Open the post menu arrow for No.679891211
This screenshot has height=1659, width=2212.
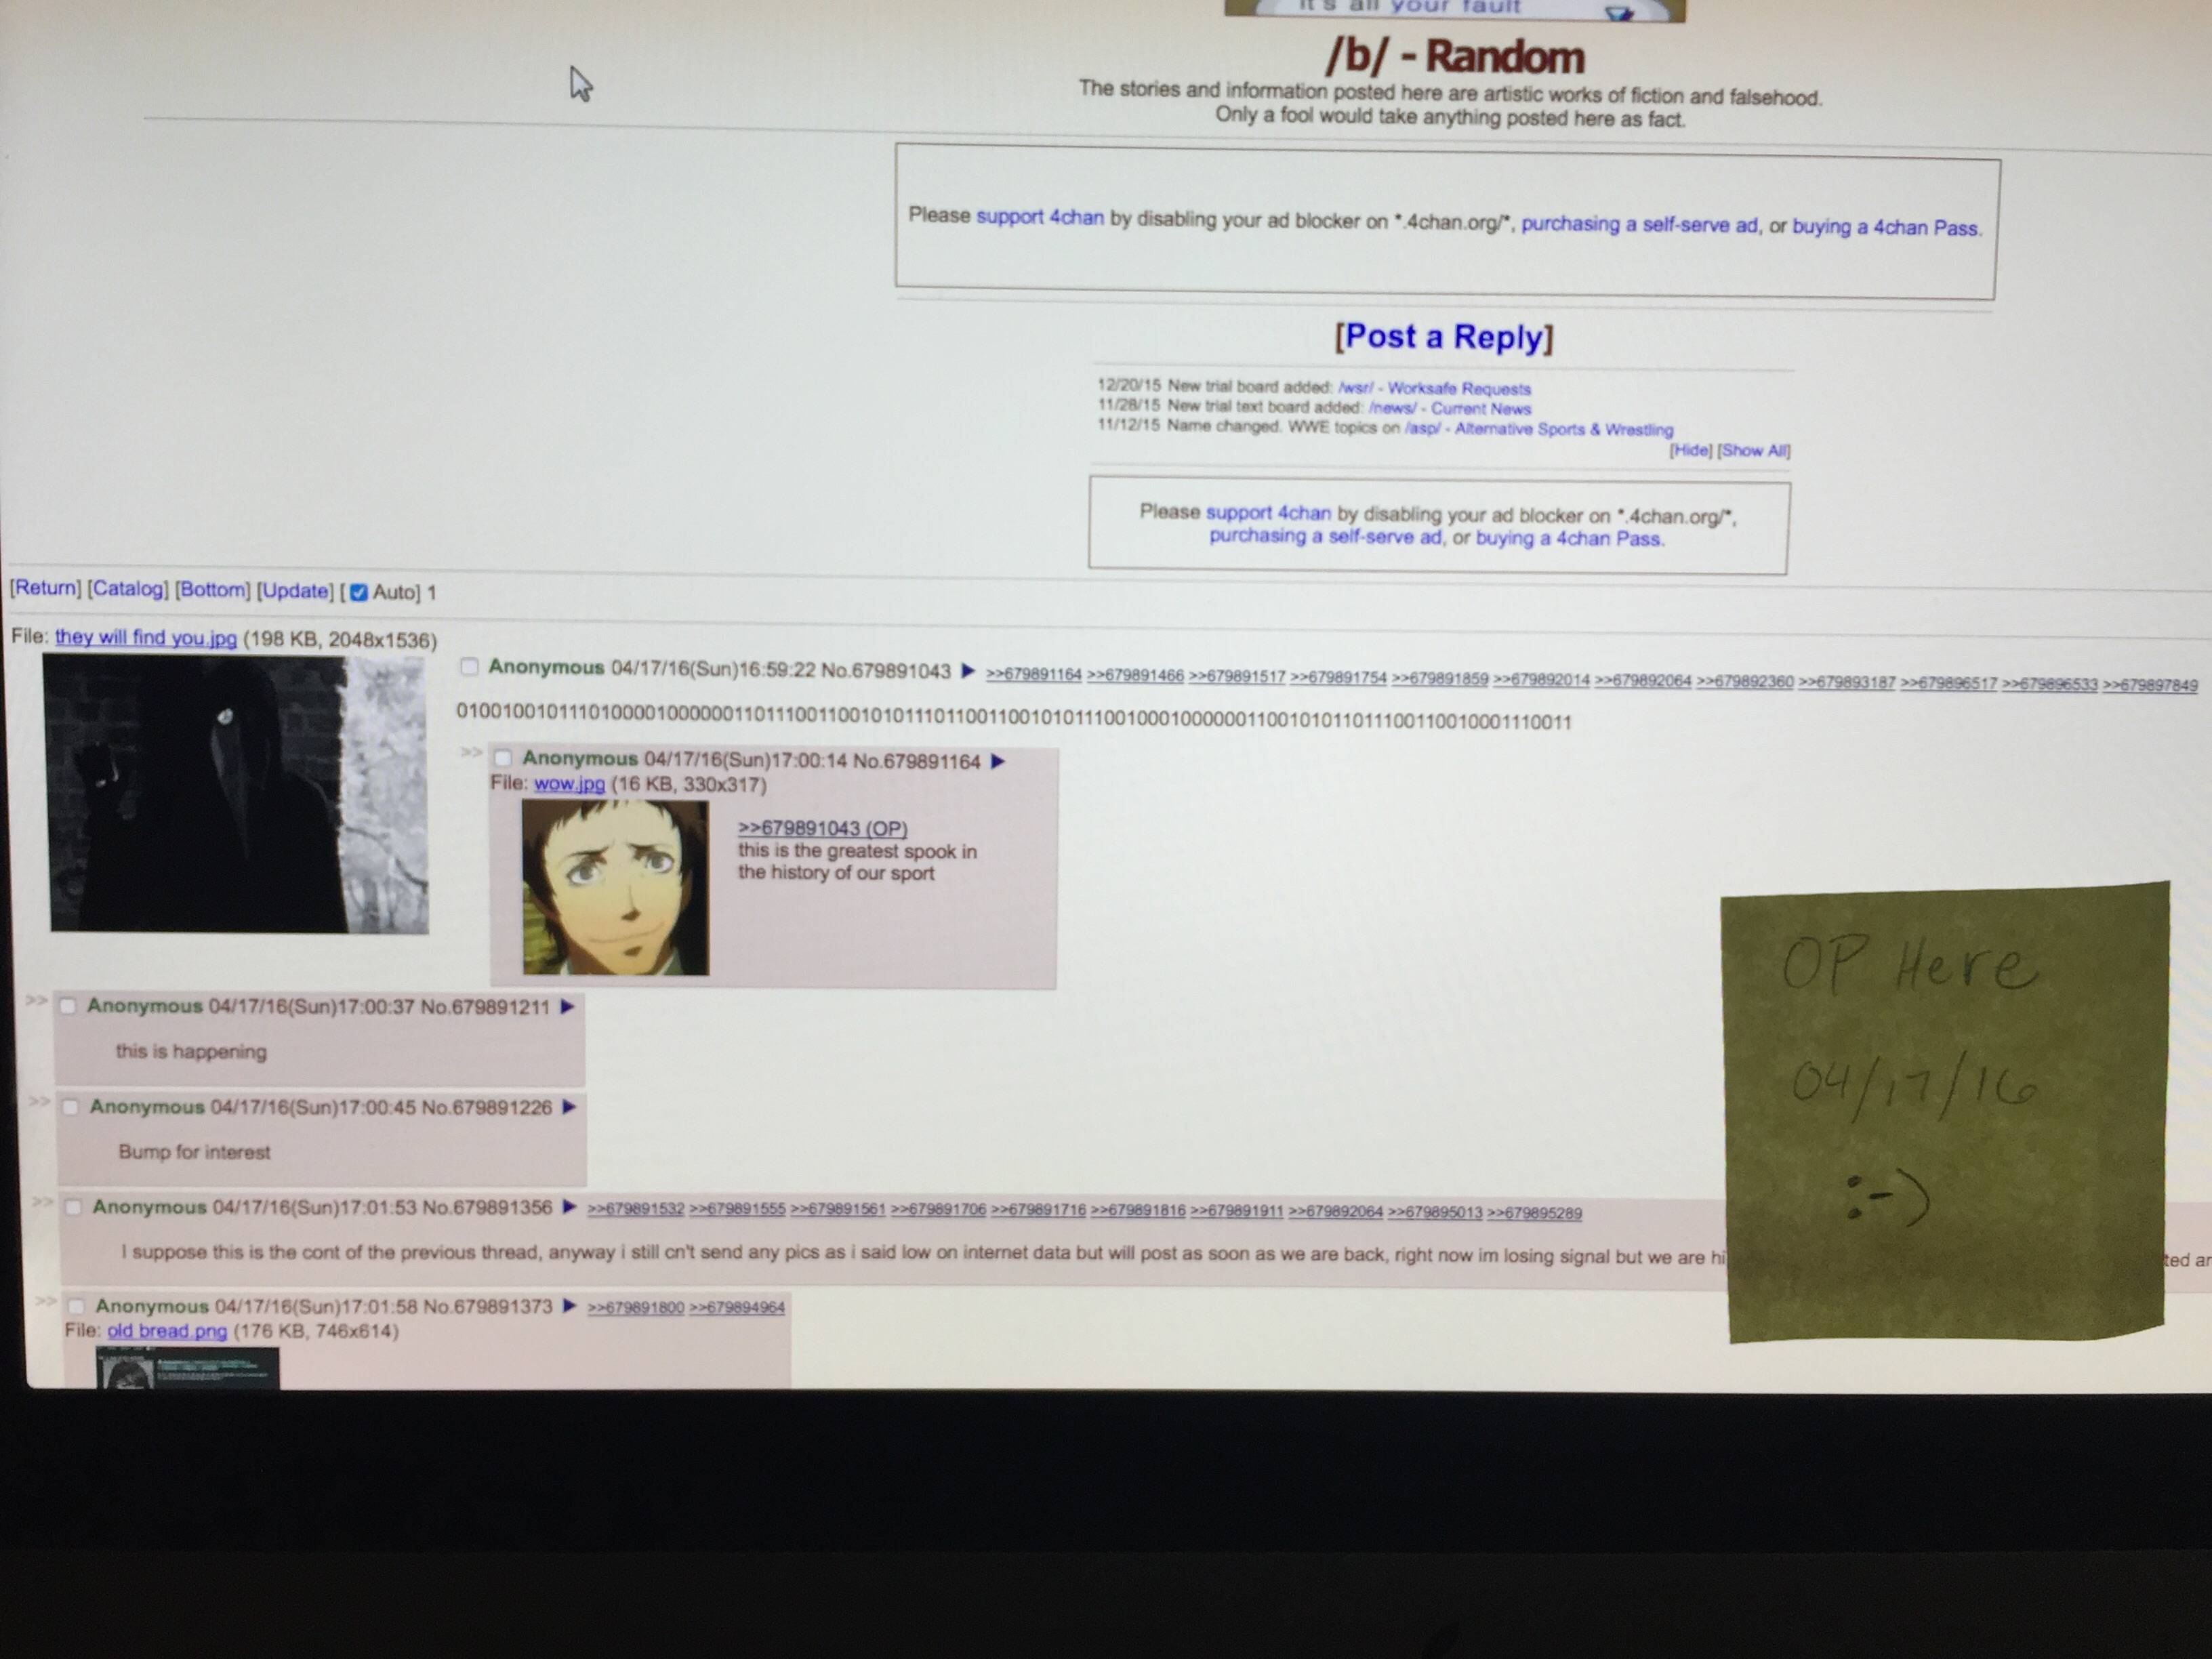click(x=568, y=1007)
